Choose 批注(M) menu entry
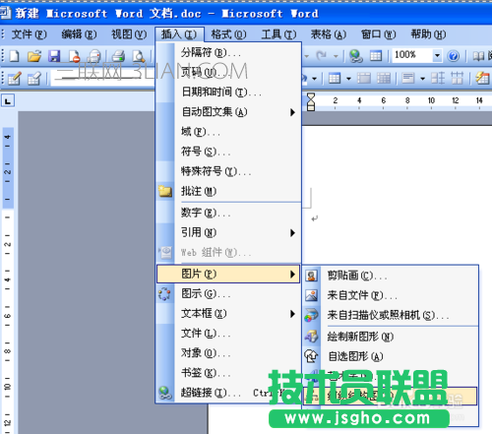Viewport: 492px width, 434px height. point(228,191)
